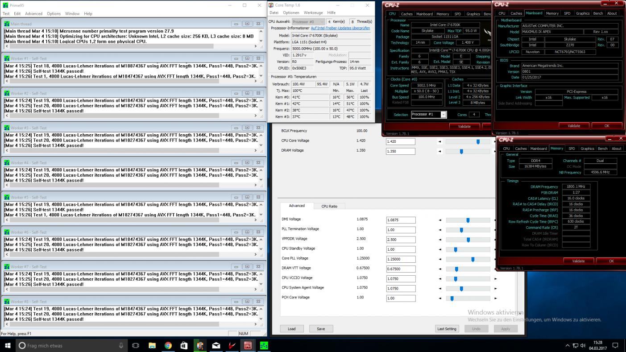
Task: Switch to Prime95 via green taskbar icon
Action: [264, 345]
